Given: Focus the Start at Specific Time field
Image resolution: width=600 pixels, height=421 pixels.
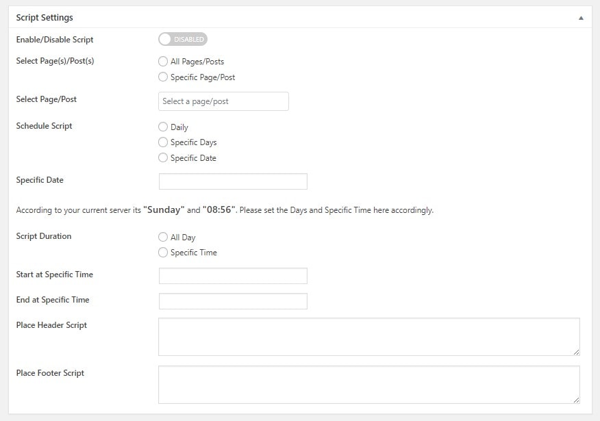Looking at the screenshot, I should click(233, 276).
